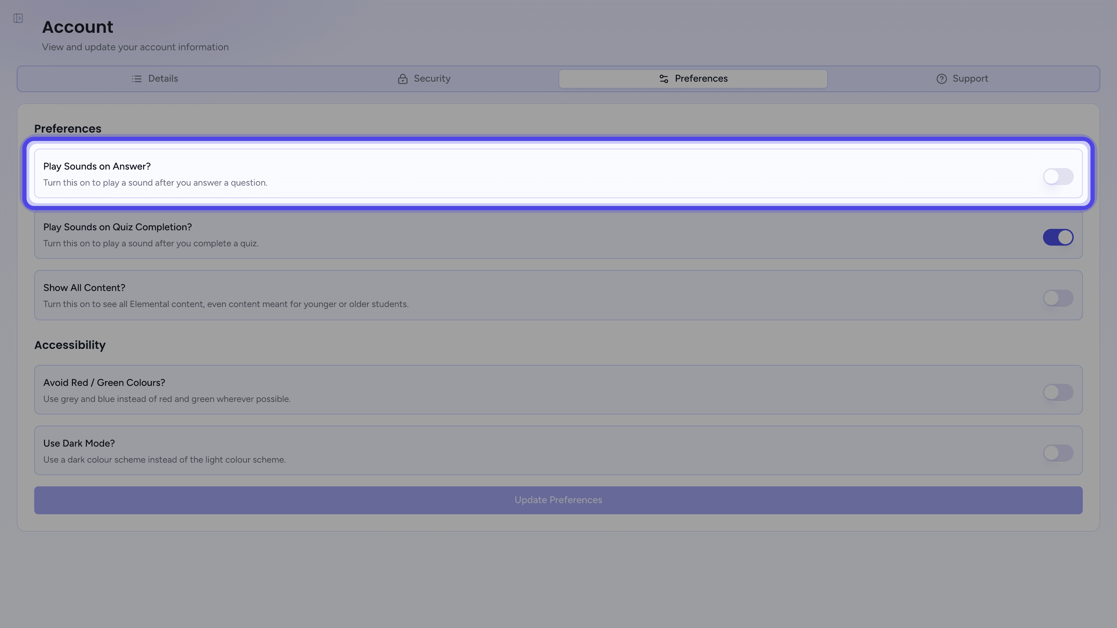Image resolution: width=1117 pixels, height=628 pixels.
Task: Disable Play Sounds on Quiz Completion switch
Action: coord(1058,237)
